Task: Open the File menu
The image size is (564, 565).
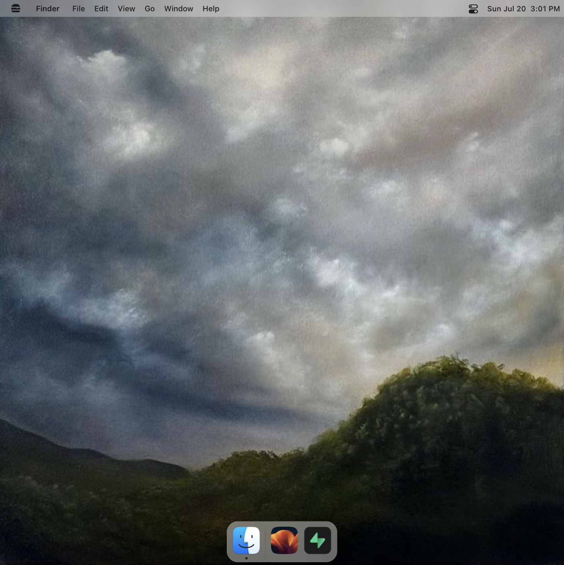Action: point(78,8)
